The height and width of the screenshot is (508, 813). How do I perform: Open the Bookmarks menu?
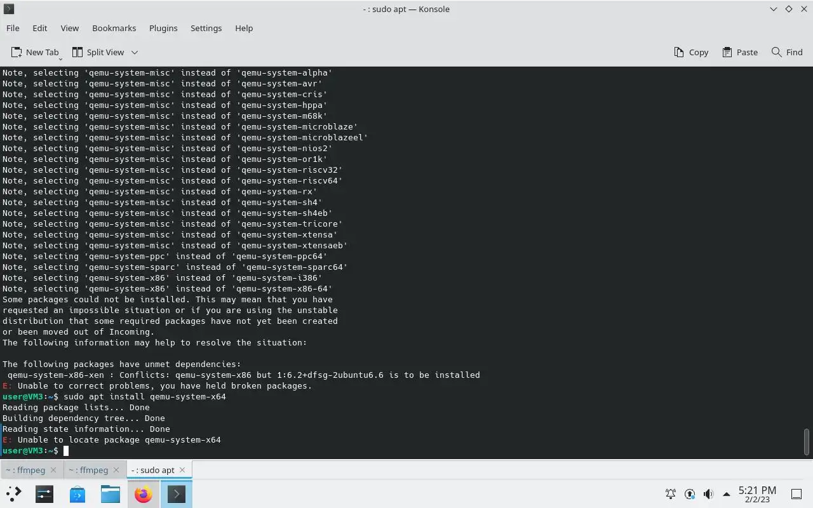point(114,28)
